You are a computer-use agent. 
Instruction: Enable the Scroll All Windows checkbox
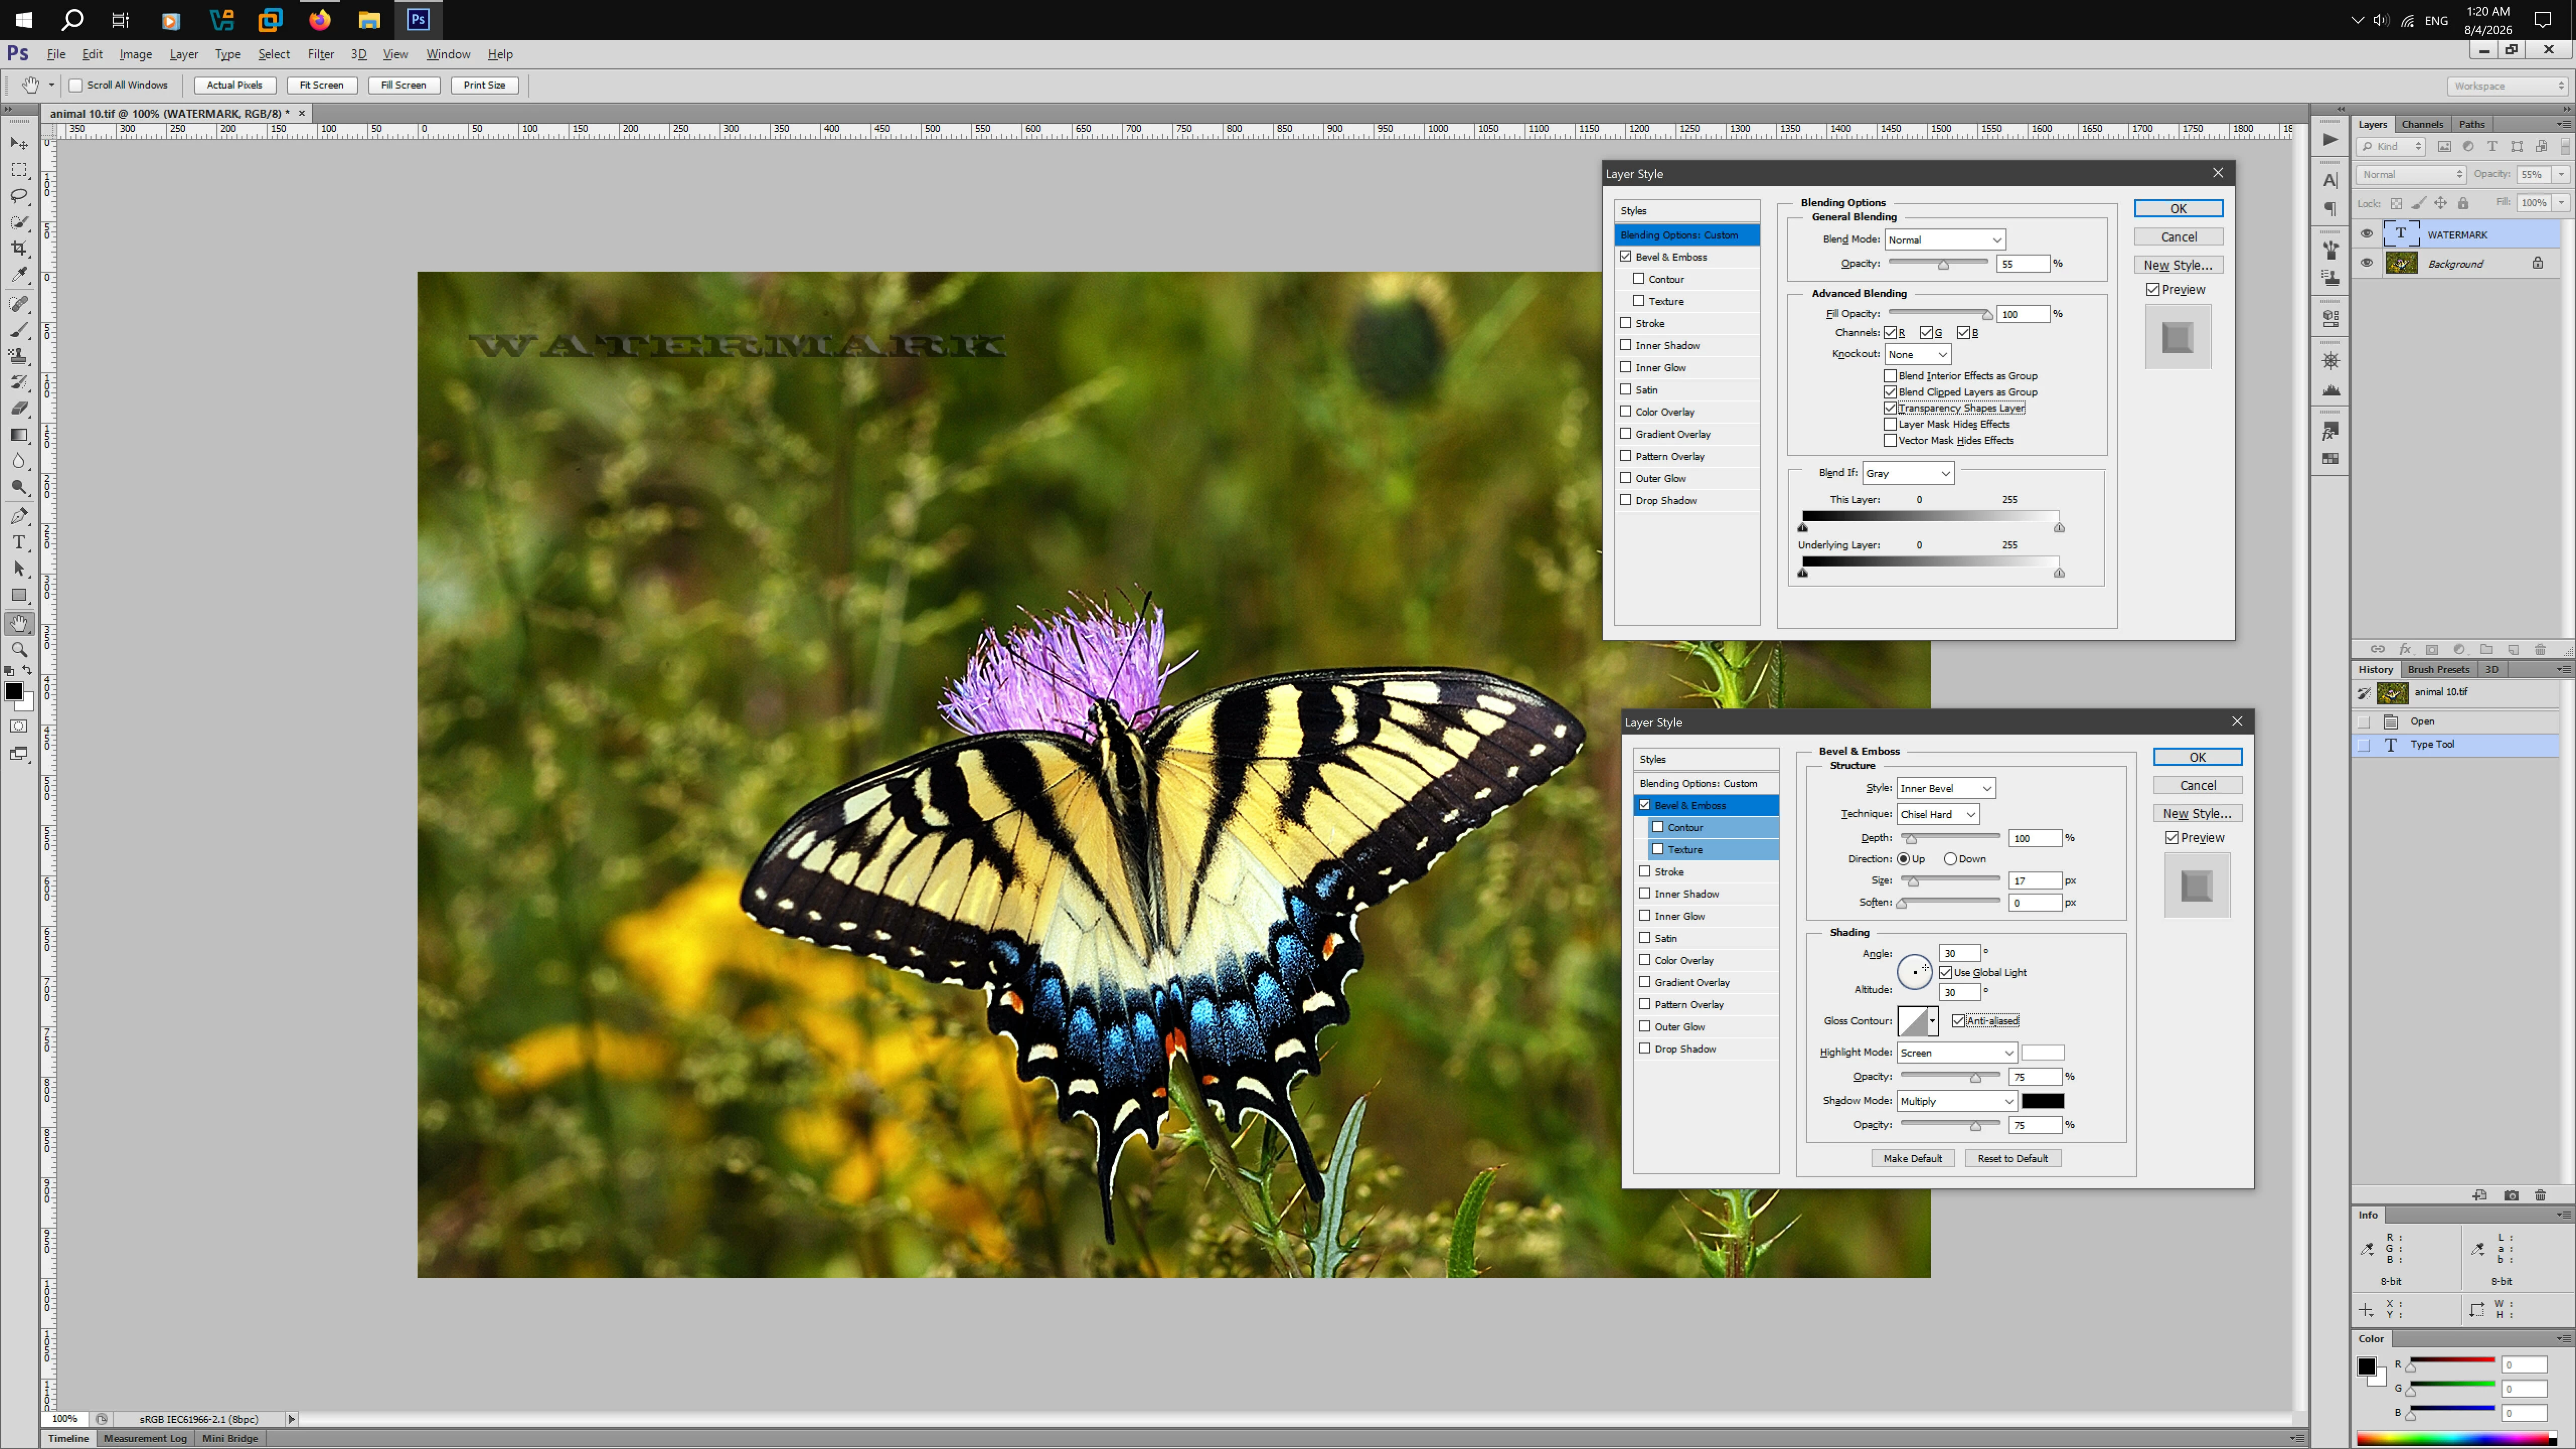[75, 85]
